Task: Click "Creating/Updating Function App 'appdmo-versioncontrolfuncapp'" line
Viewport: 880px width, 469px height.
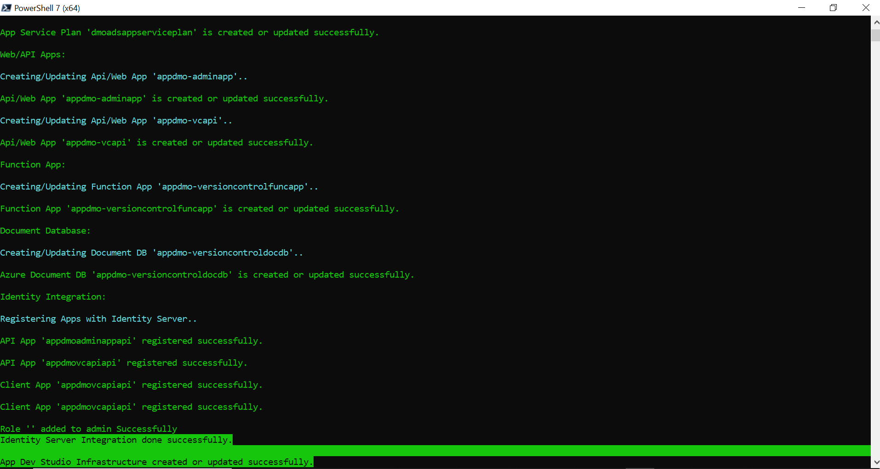Action: 159,187
